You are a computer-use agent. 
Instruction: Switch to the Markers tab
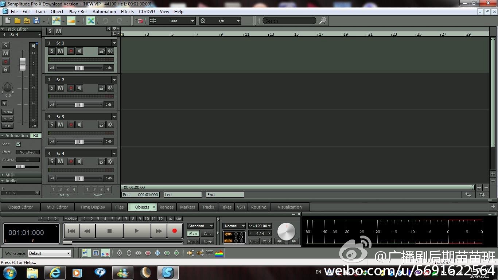tap(187, 207)
